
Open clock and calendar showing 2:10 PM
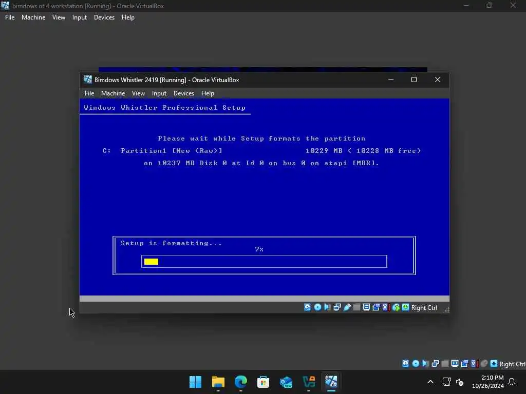pyautogui.click(x=488, y=382)
